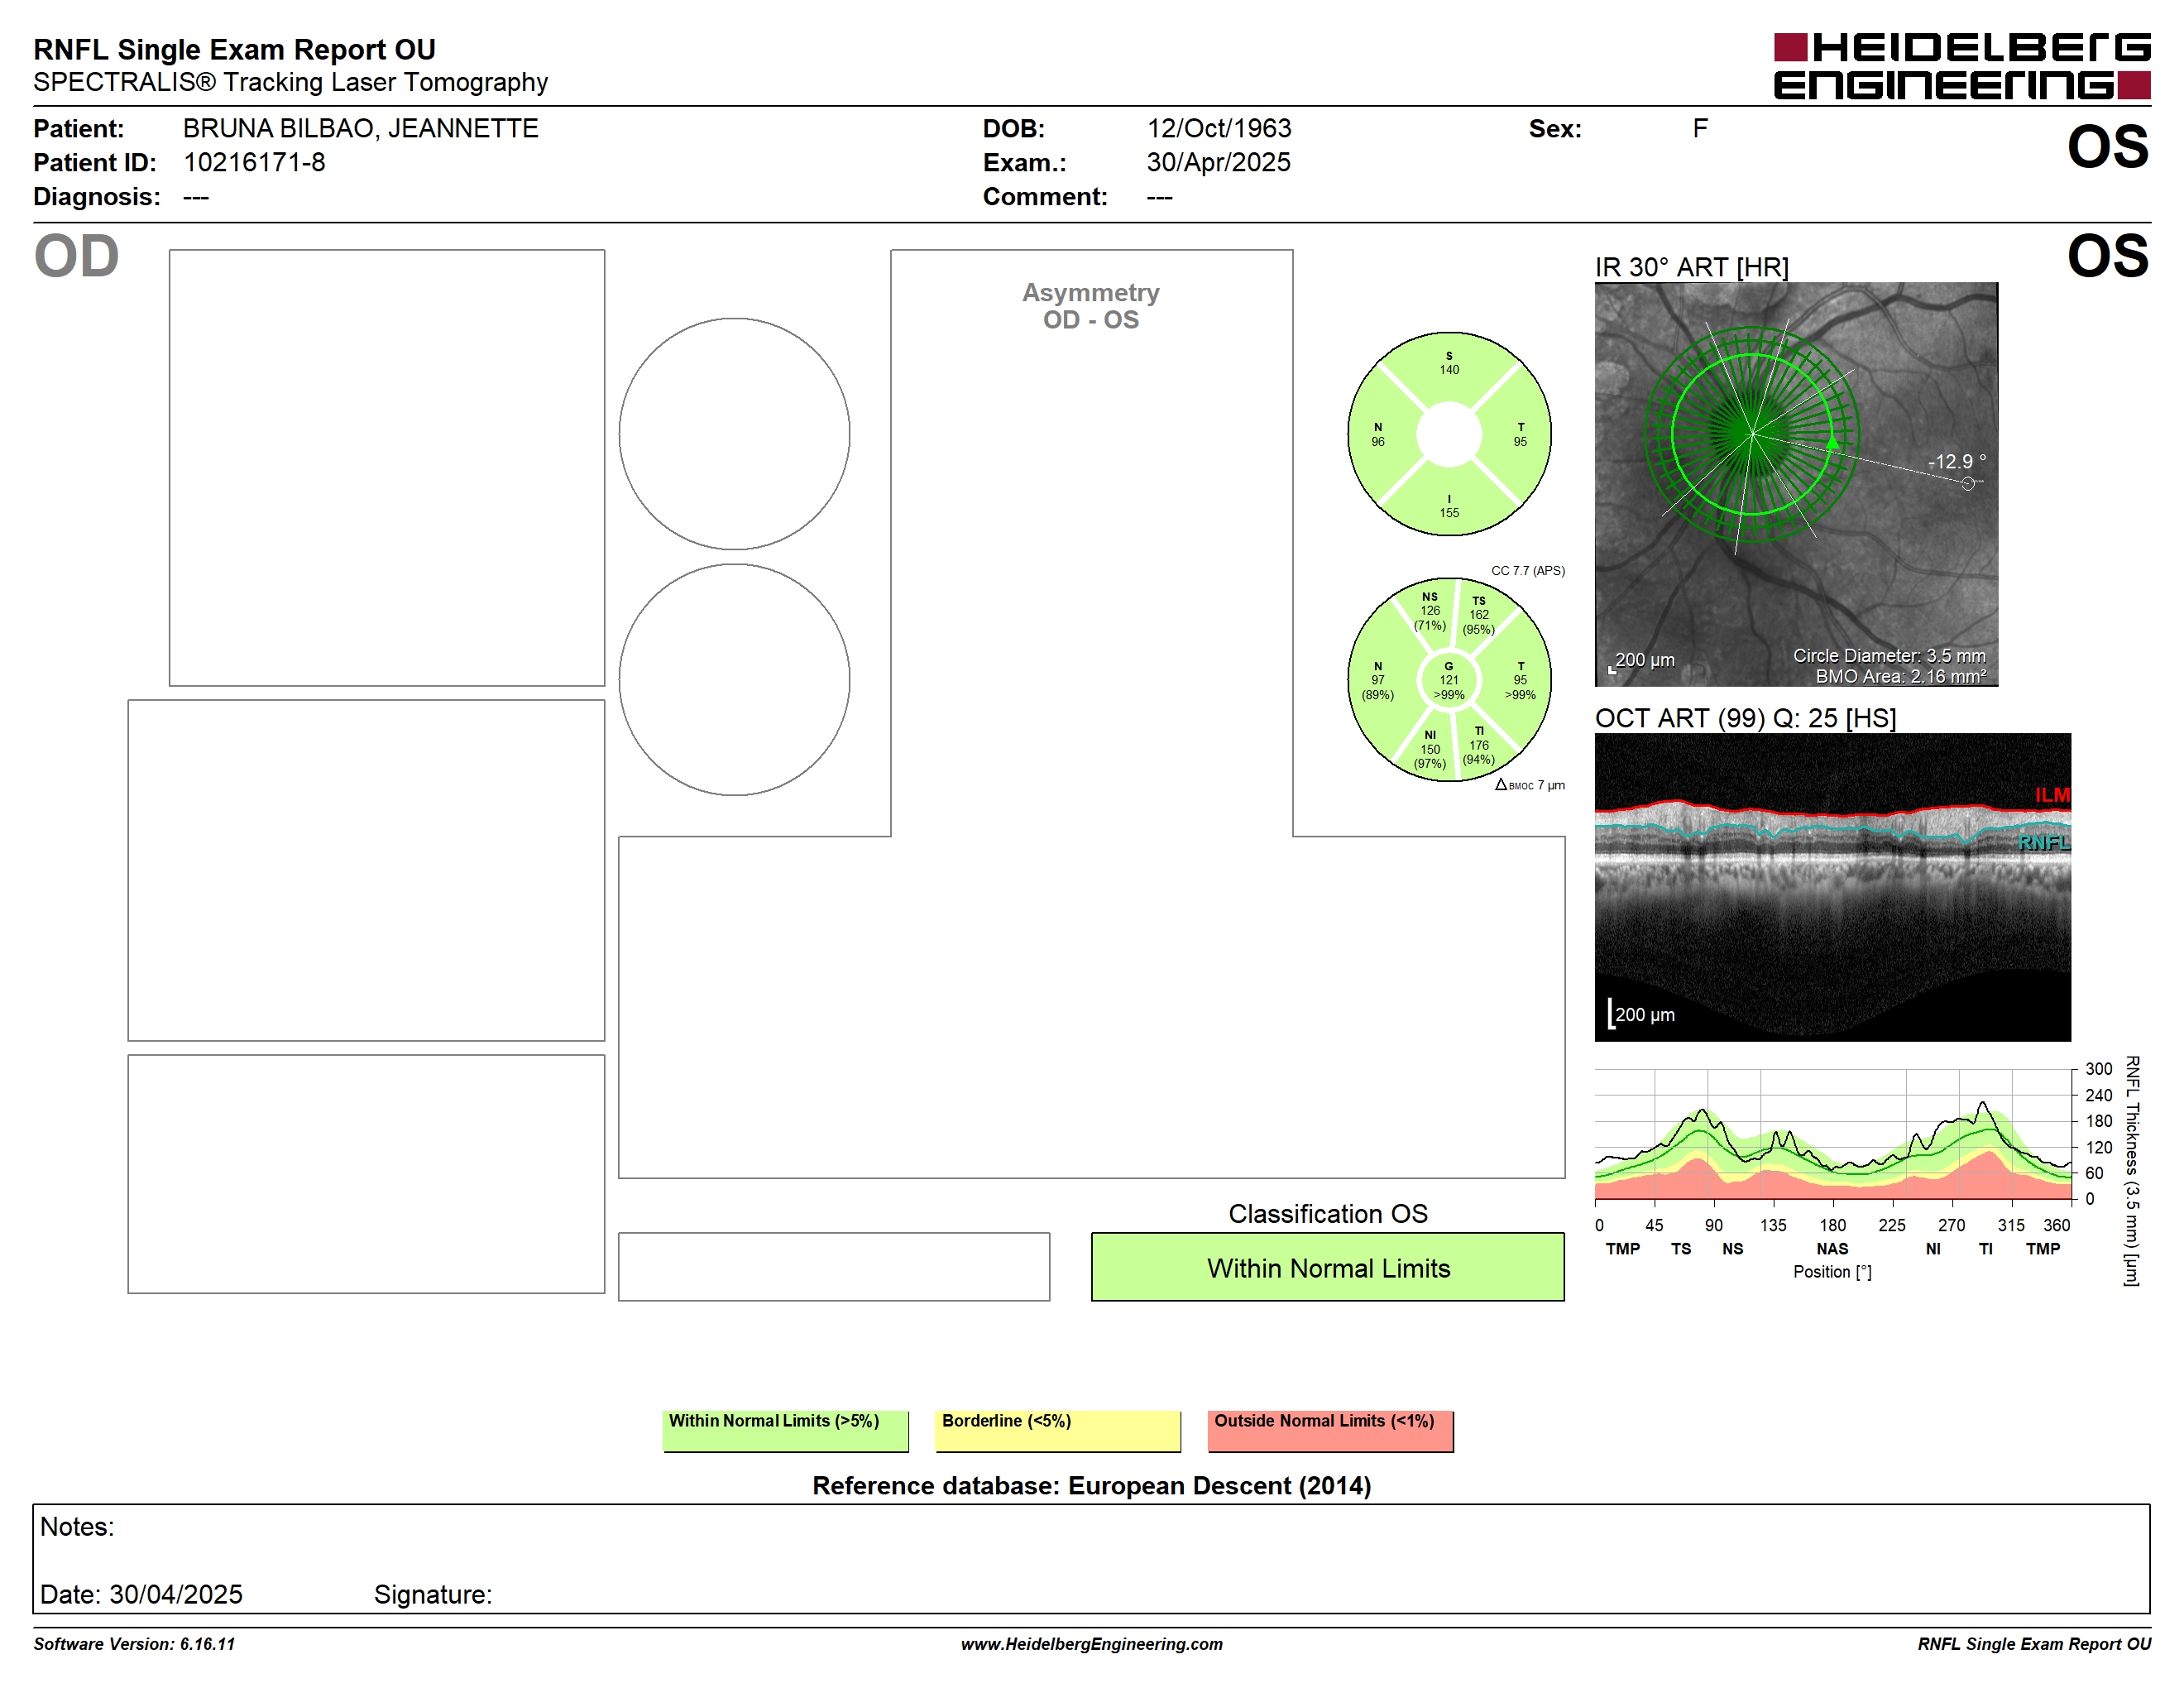The height and width of the screenshot is (1688, 2184).
Task: Click the gray OD eye label
Action: (x=77, y=256)
